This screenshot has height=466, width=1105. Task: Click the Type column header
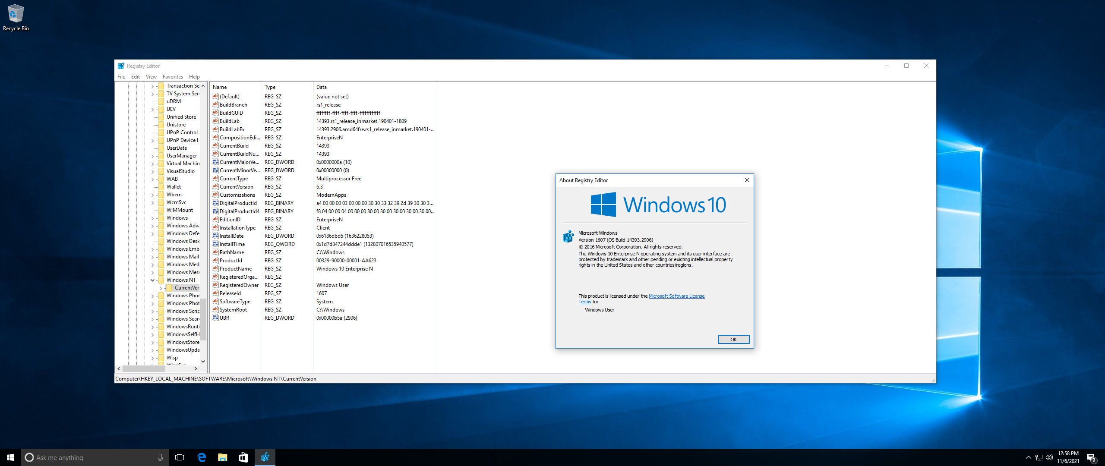click(x=287, y=87)
